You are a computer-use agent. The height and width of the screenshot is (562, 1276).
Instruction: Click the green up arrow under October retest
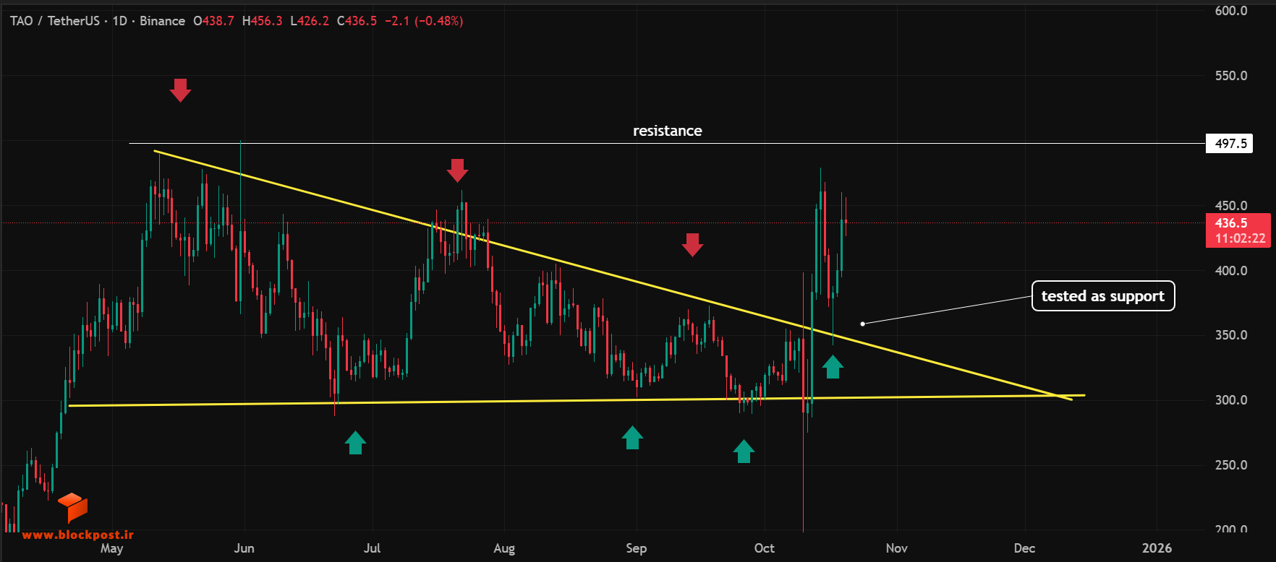(833, 366)
